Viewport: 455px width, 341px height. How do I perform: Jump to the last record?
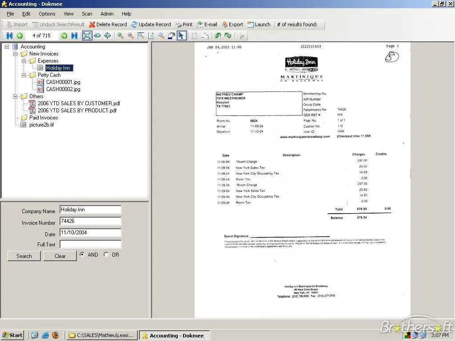click(x=74, y=36)
